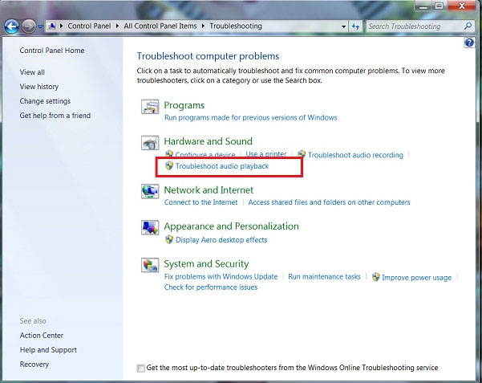Expand arrow after Control Panel breadcrumb
Image resolution: width=482 pixels, height=383 pixels.
pyautogui.click(x=117, y=26)
